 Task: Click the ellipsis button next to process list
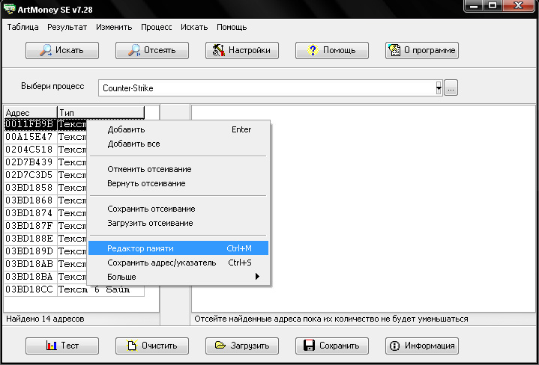click(x=451, y=88)
